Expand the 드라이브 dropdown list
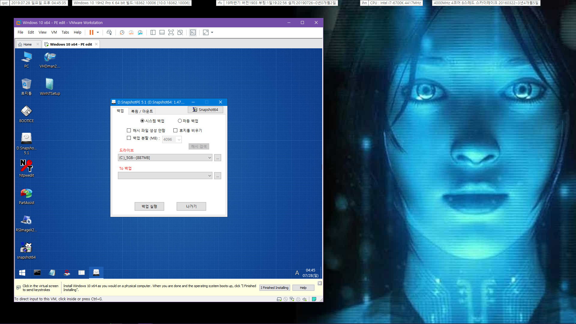The height and width of the screenshot is (324, 576). (209, 157)
